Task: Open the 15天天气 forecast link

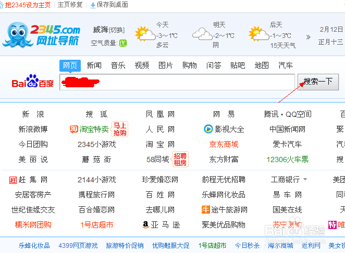Action: pos(283,45)
